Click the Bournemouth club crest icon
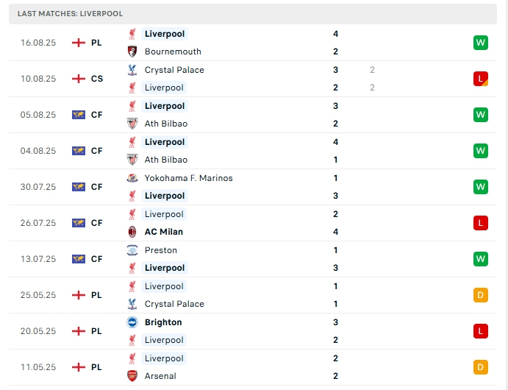 (132, 52)
